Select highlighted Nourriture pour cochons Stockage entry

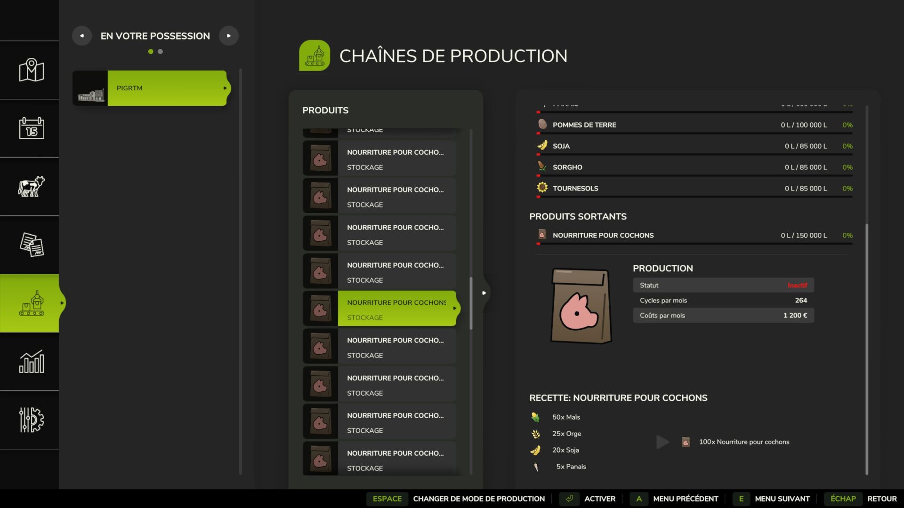396,309
